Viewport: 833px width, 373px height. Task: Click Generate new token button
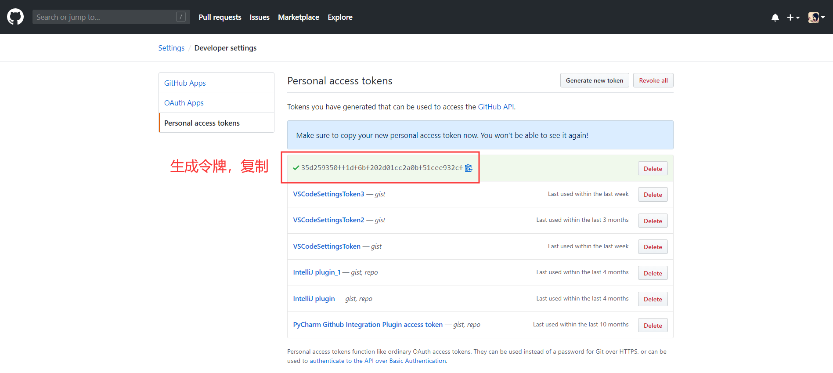click(595, 80)
